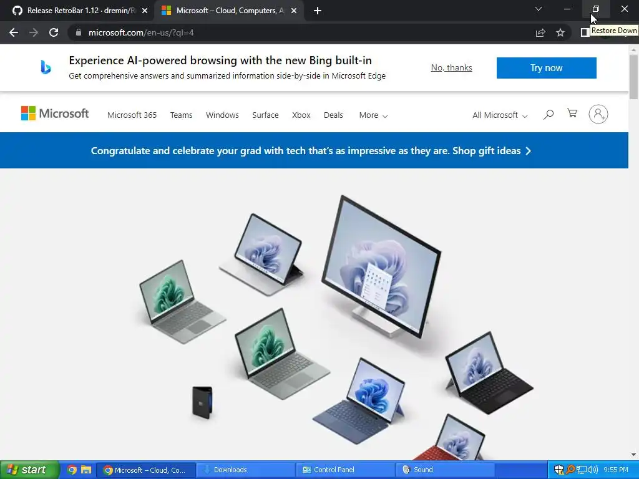Viewport: 639px width, 479px height.
Task: Dismiss the Bing banner with No, thanks
Action: (x=451, y=67)
